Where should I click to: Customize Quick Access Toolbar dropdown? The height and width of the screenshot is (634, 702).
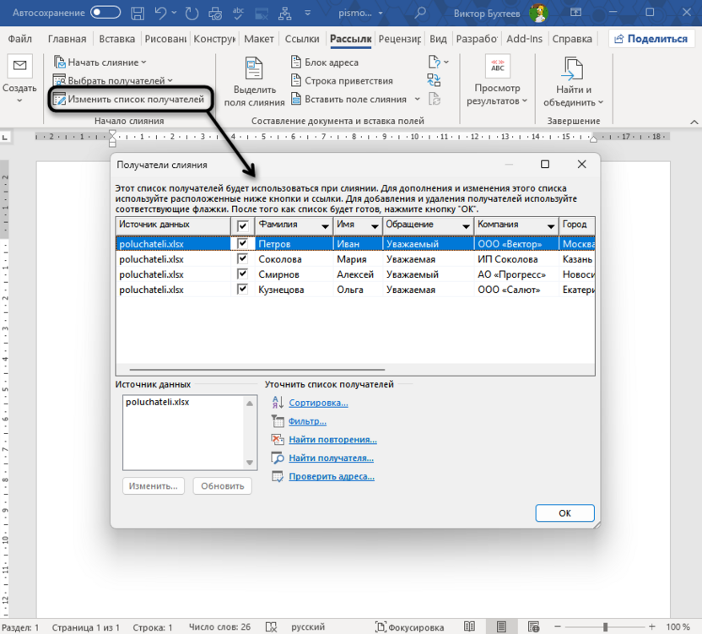308,13
